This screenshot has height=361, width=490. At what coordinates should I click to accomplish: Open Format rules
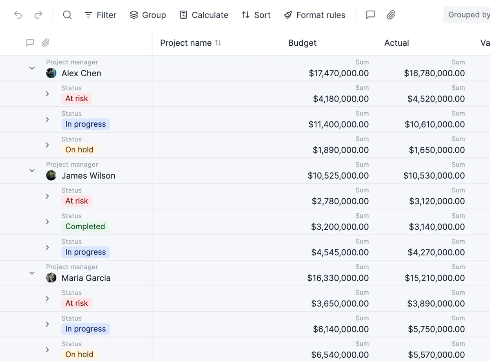tap(314, 15)
